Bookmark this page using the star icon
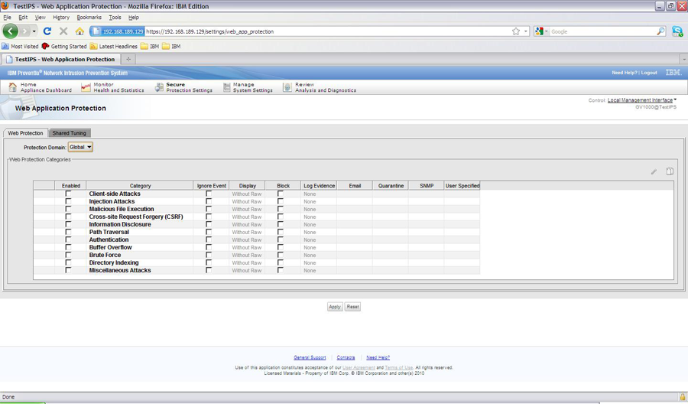 click(x=516, y=31)
